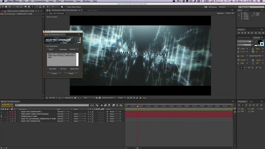Select the Puppet Pin tool

click(x=53, y=7)
